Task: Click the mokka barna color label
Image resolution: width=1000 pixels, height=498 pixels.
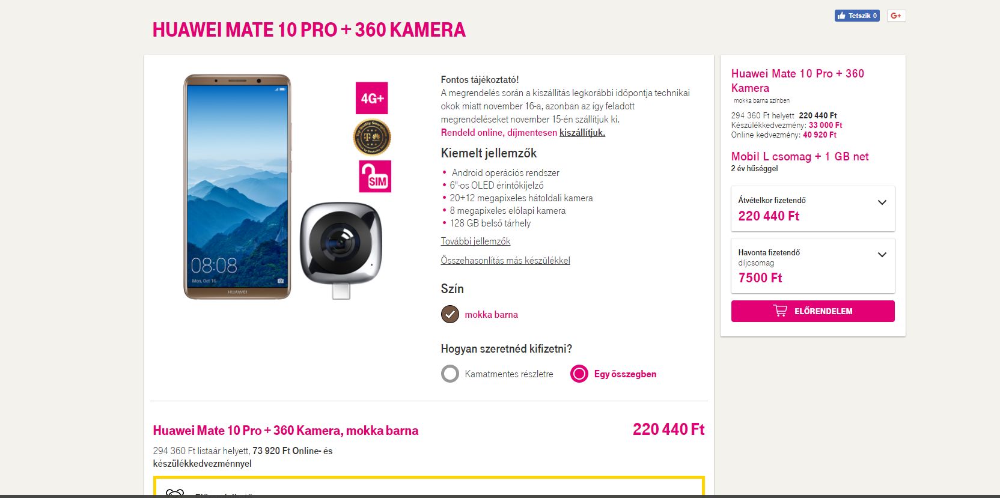Action: click(491, 314)
